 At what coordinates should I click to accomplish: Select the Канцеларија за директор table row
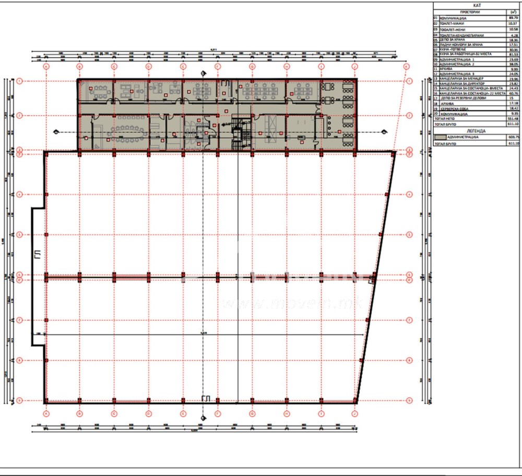click(x=477, y=84)
